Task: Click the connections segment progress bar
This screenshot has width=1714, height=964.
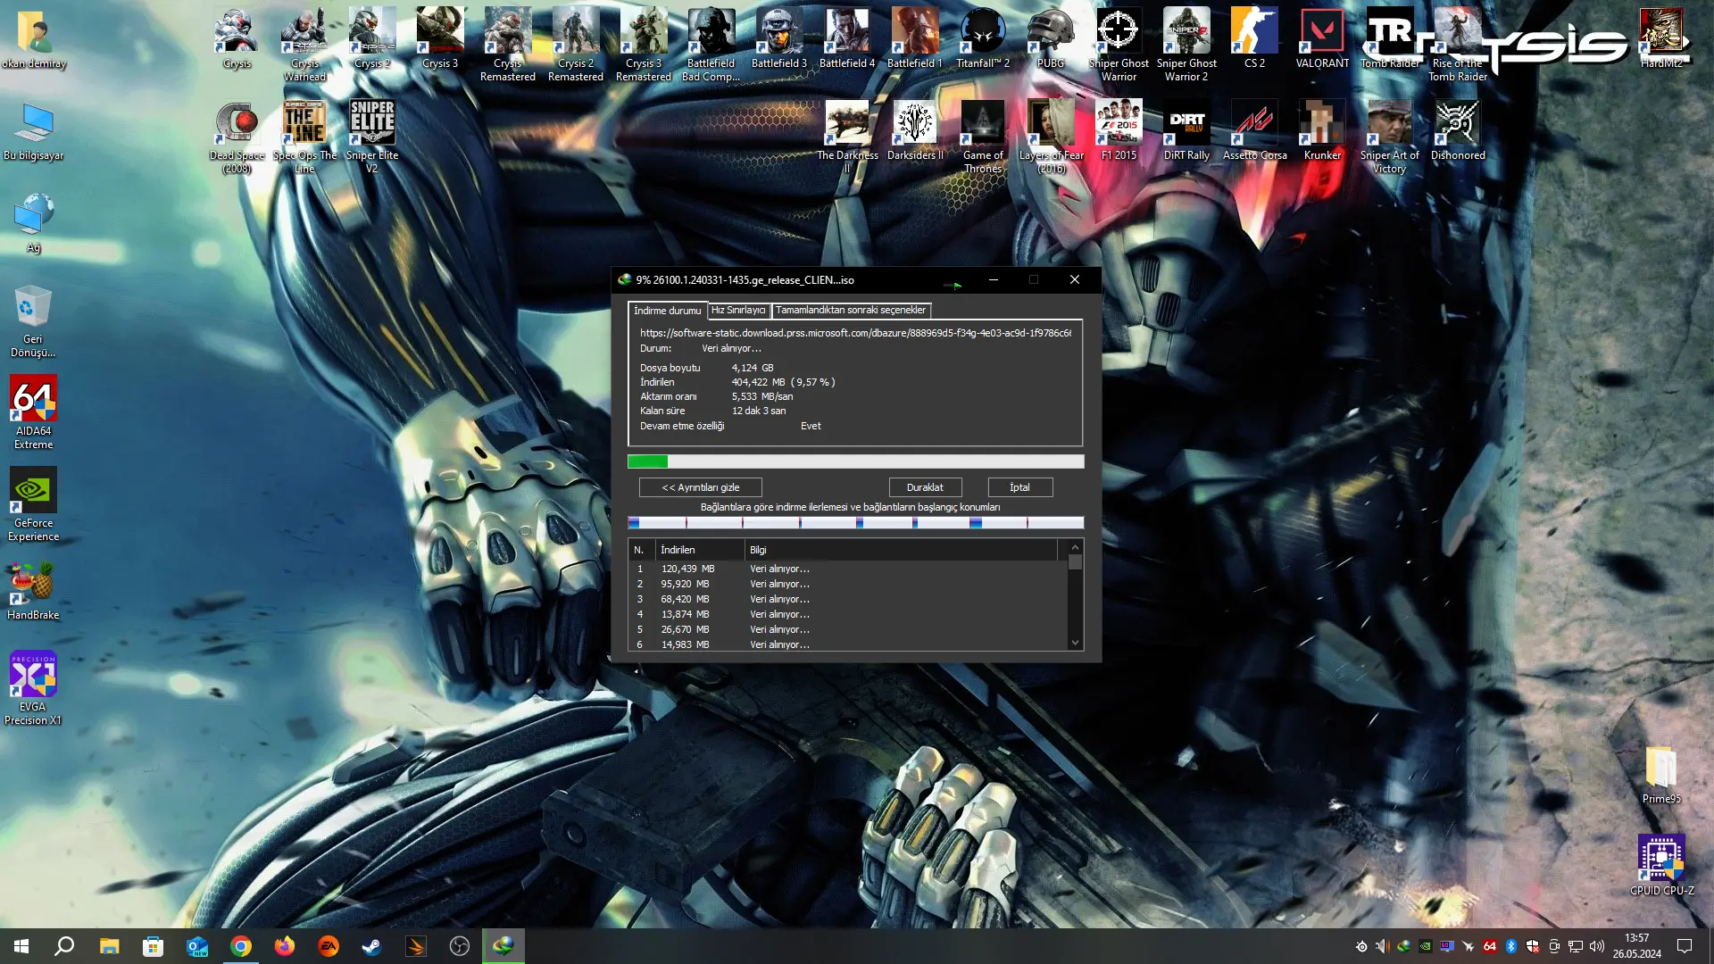Action: point(855,523)
